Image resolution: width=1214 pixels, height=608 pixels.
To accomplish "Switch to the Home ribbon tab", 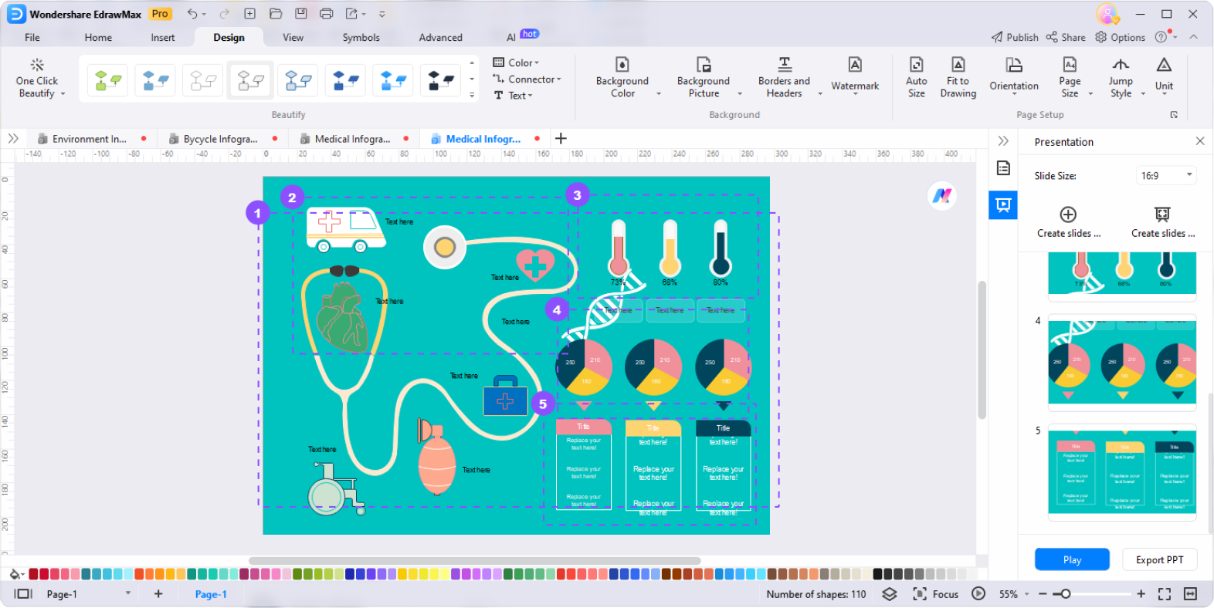I will coord(98,37).
